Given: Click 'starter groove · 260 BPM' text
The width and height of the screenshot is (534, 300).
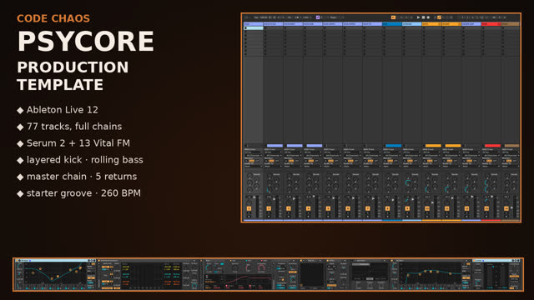Looking at the screenshot, I should pos(83,193).
